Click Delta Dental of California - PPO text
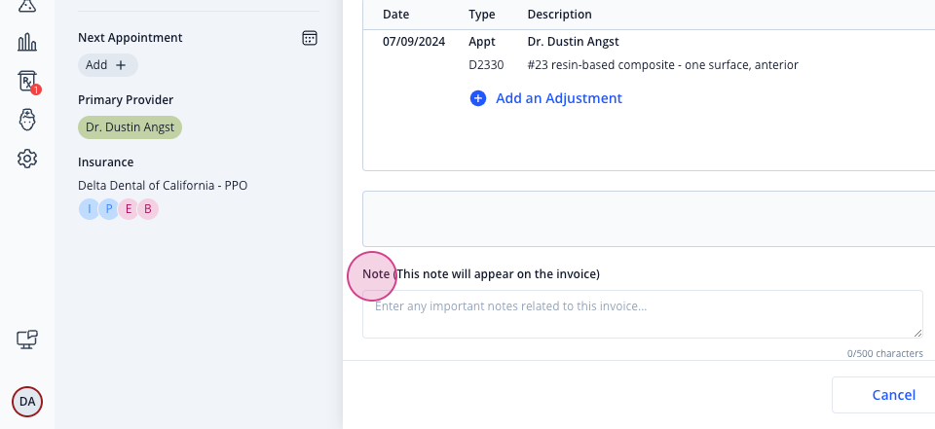The image size is (935, 429). 163,185
